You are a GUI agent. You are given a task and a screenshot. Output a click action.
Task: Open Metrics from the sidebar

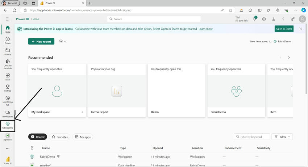pos(8,88)
